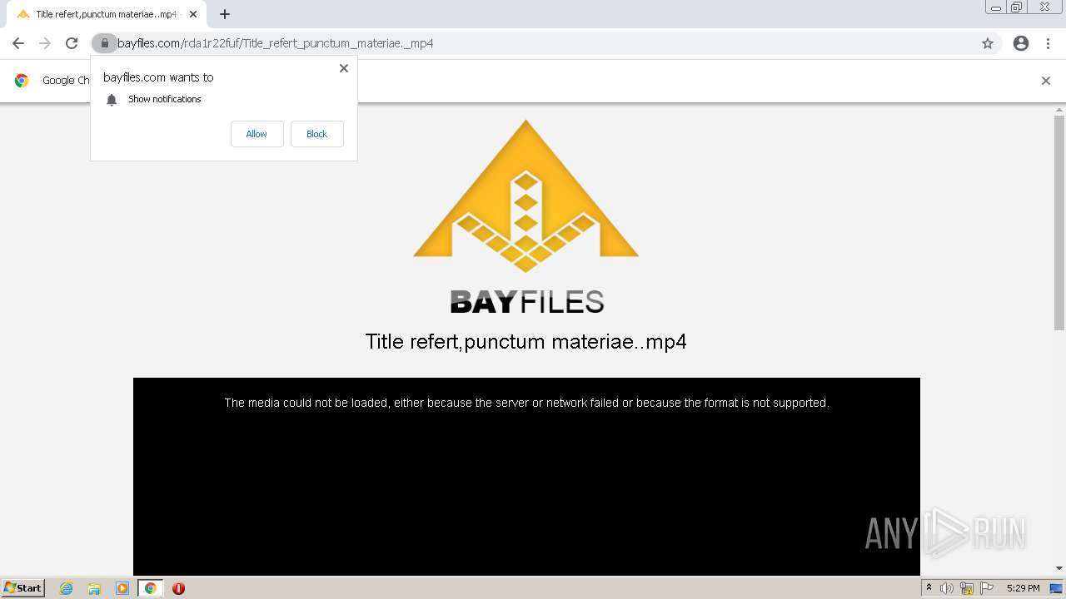Click the BayFiles logo image

tap(526, 216)
